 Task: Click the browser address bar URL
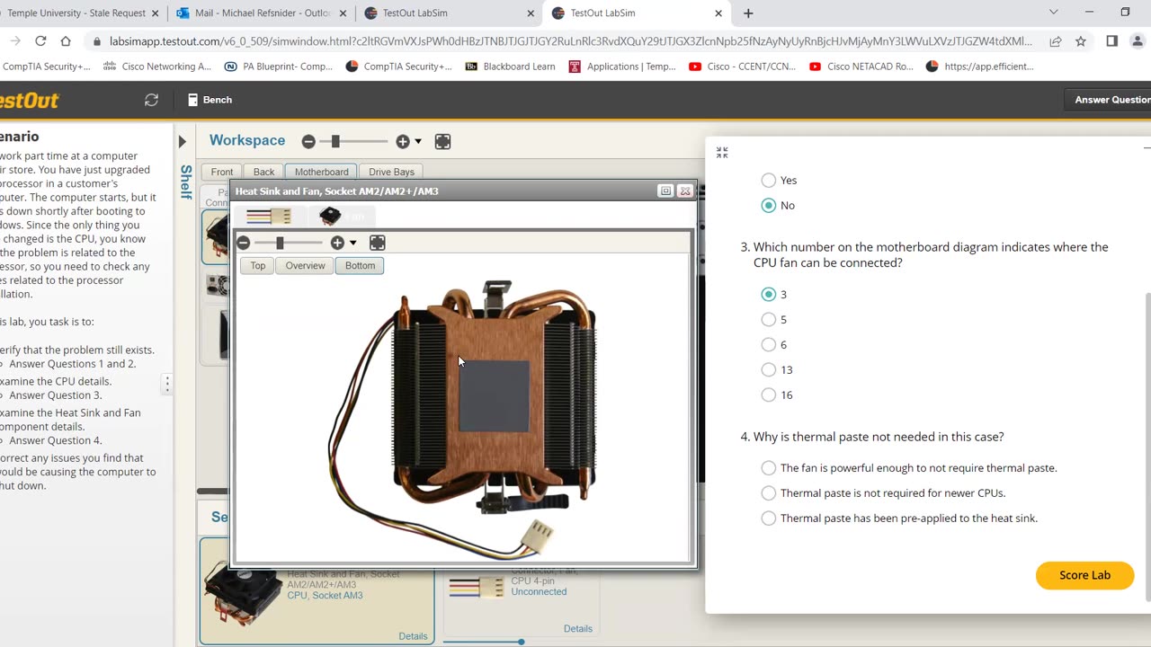point(571,41)
